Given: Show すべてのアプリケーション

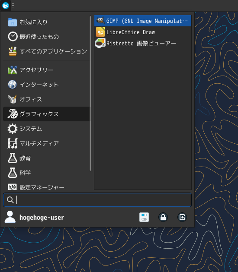Looking at the screenshot, I should click(46, 51).
